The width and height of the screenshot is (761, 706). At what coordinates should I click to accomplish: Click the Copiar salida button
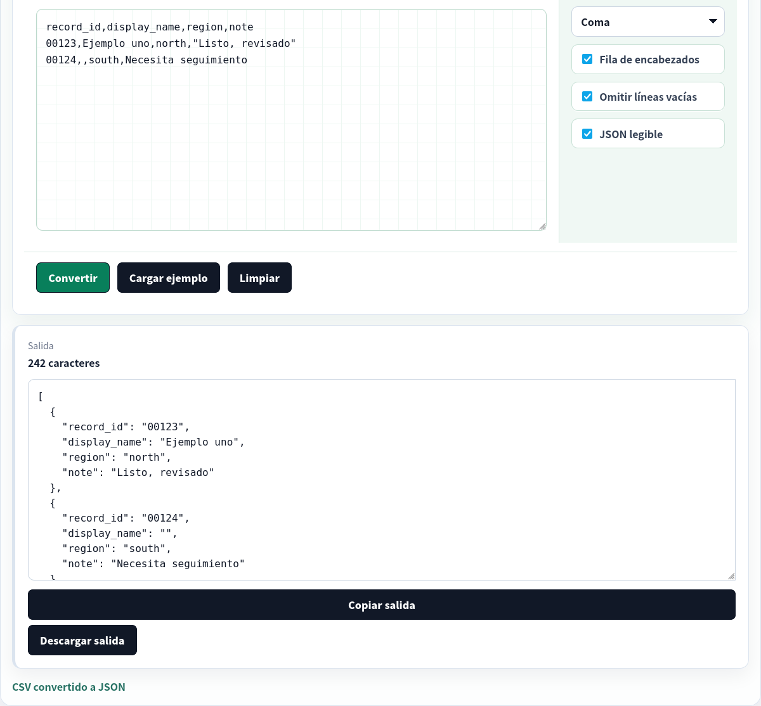click(x=382, y=605)
